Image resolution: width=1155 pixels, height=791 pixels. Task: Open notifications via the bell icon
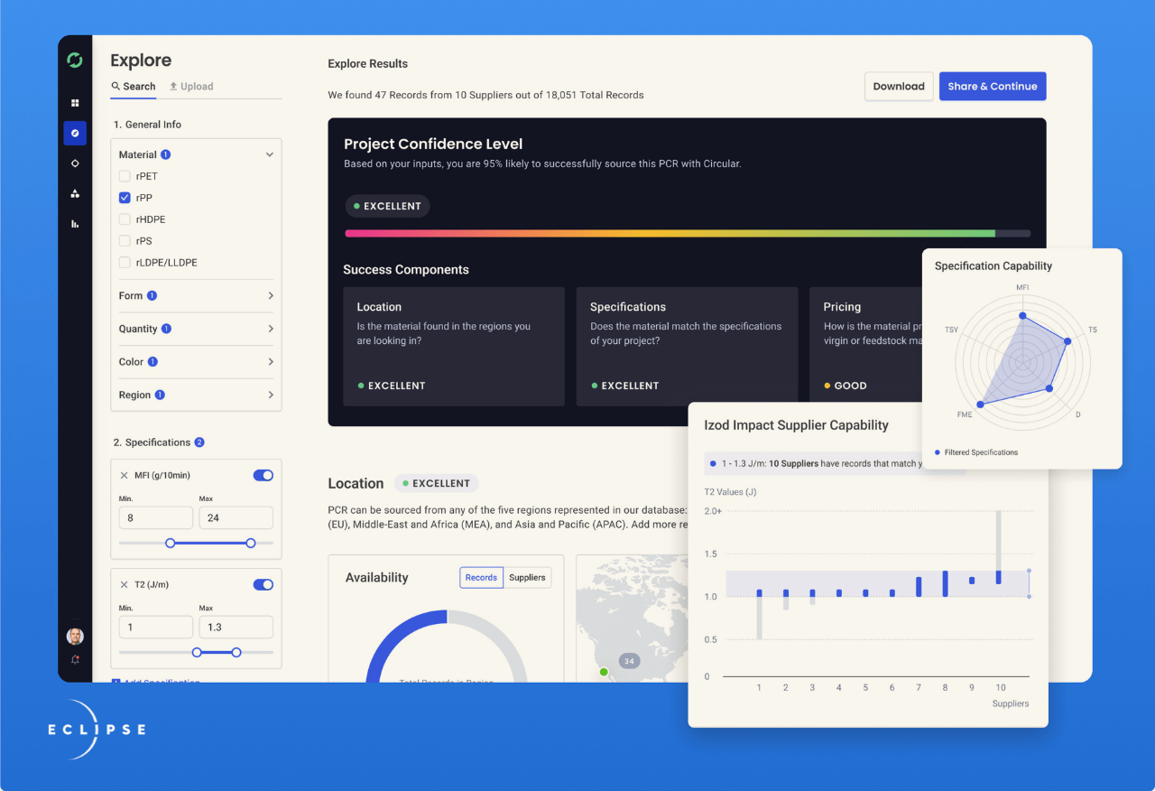(x=76, y=660)
